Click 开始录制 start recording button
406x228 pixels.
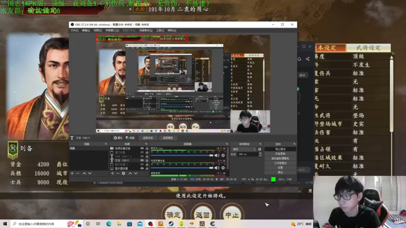pyautogui.click(x=280, y=154)
